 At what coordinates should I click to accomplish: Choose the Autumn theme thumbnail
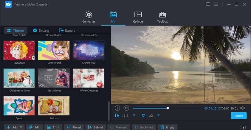click(x=54, y=106)
